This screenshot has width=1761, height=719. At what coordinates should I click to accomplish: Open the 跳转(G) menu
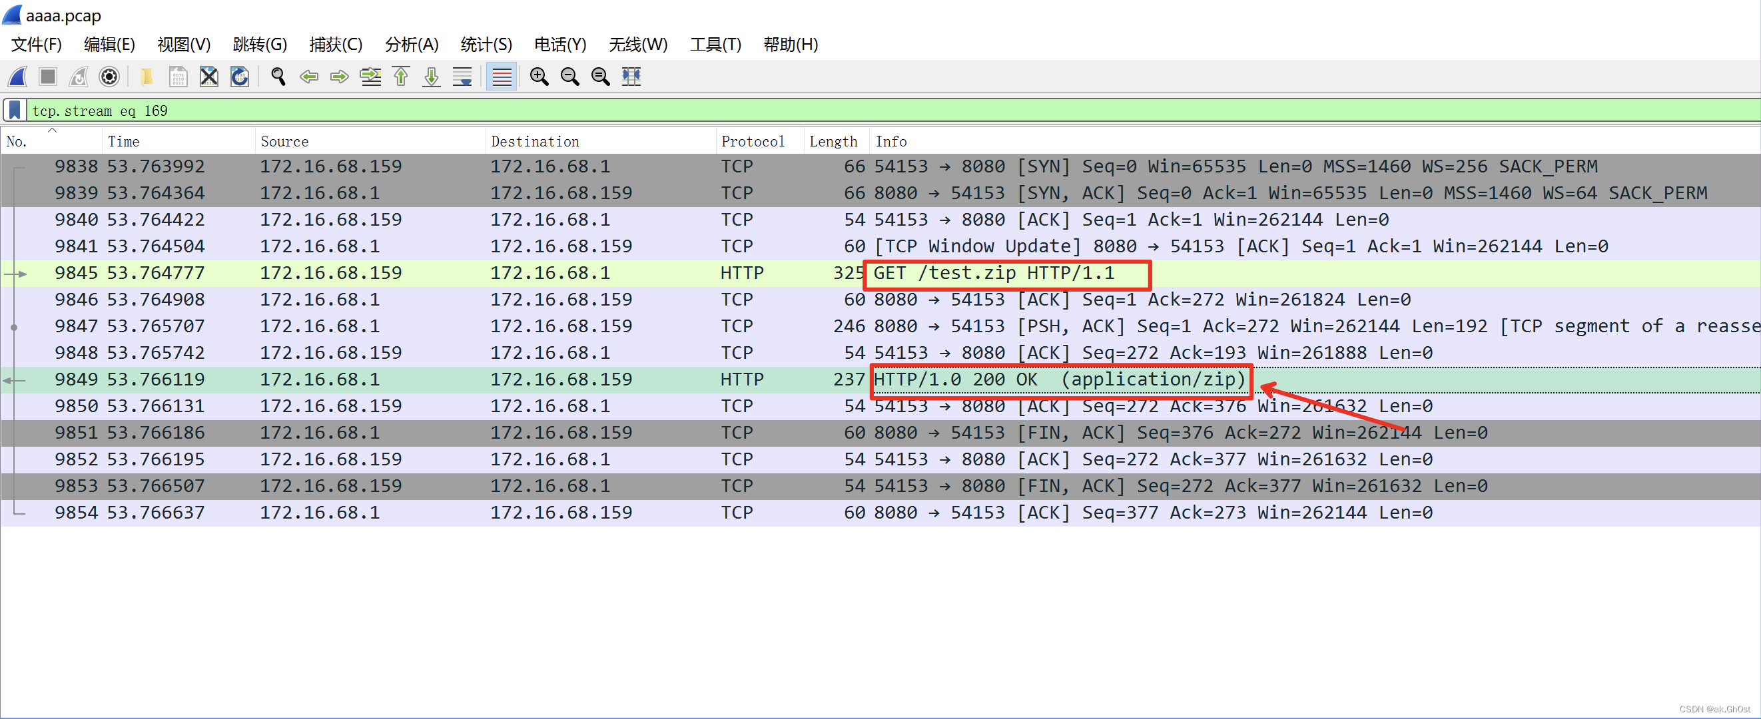point(260,45)
